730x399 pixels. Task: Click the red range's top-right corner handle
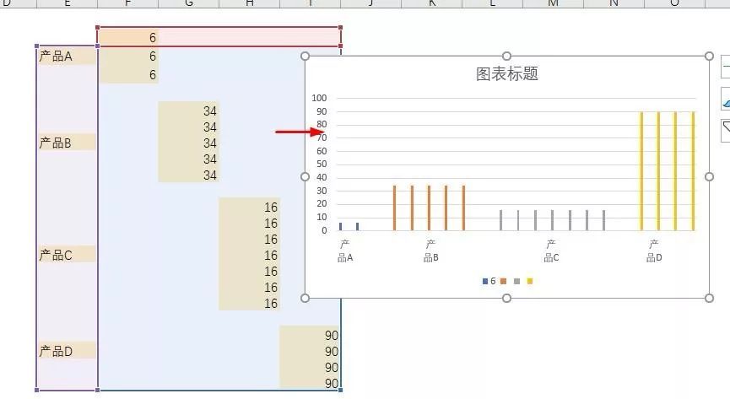[340, 28]
